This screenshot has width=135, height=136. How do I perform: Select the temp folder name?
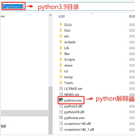(68, 77)
